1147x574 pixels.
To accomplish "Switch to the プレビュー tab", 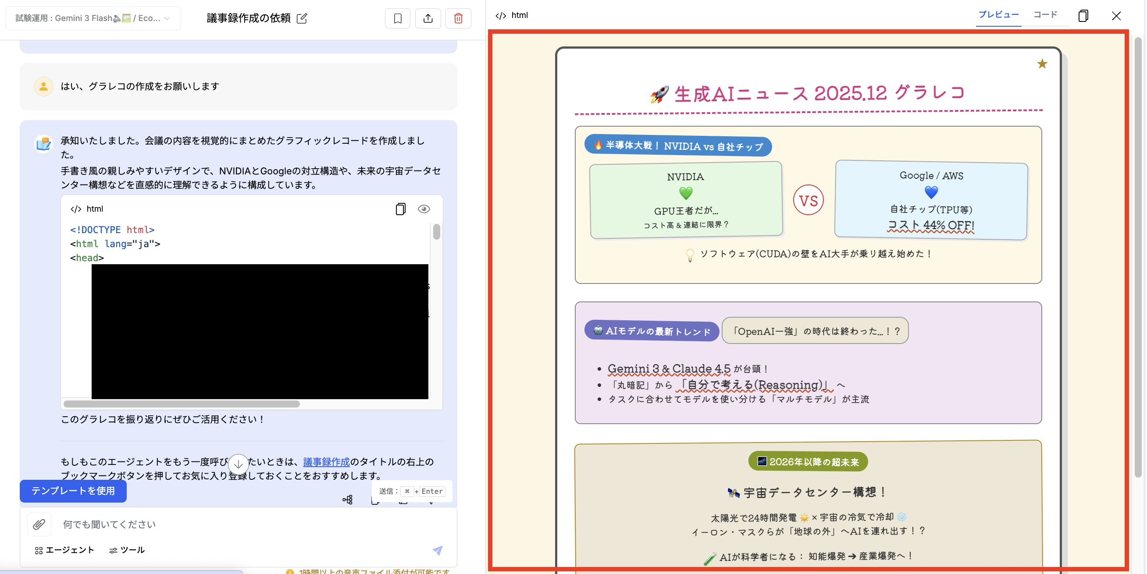I will click(x=998, y=15).
